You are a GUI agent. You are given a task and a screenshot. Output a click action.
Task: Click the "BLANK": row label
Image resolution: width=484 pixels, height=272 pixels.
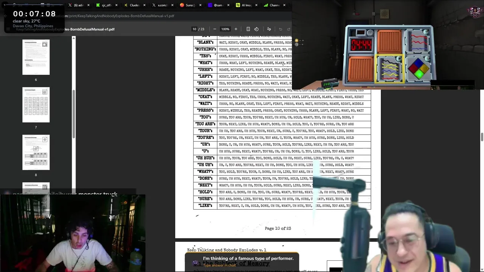[x=206, y=42]
